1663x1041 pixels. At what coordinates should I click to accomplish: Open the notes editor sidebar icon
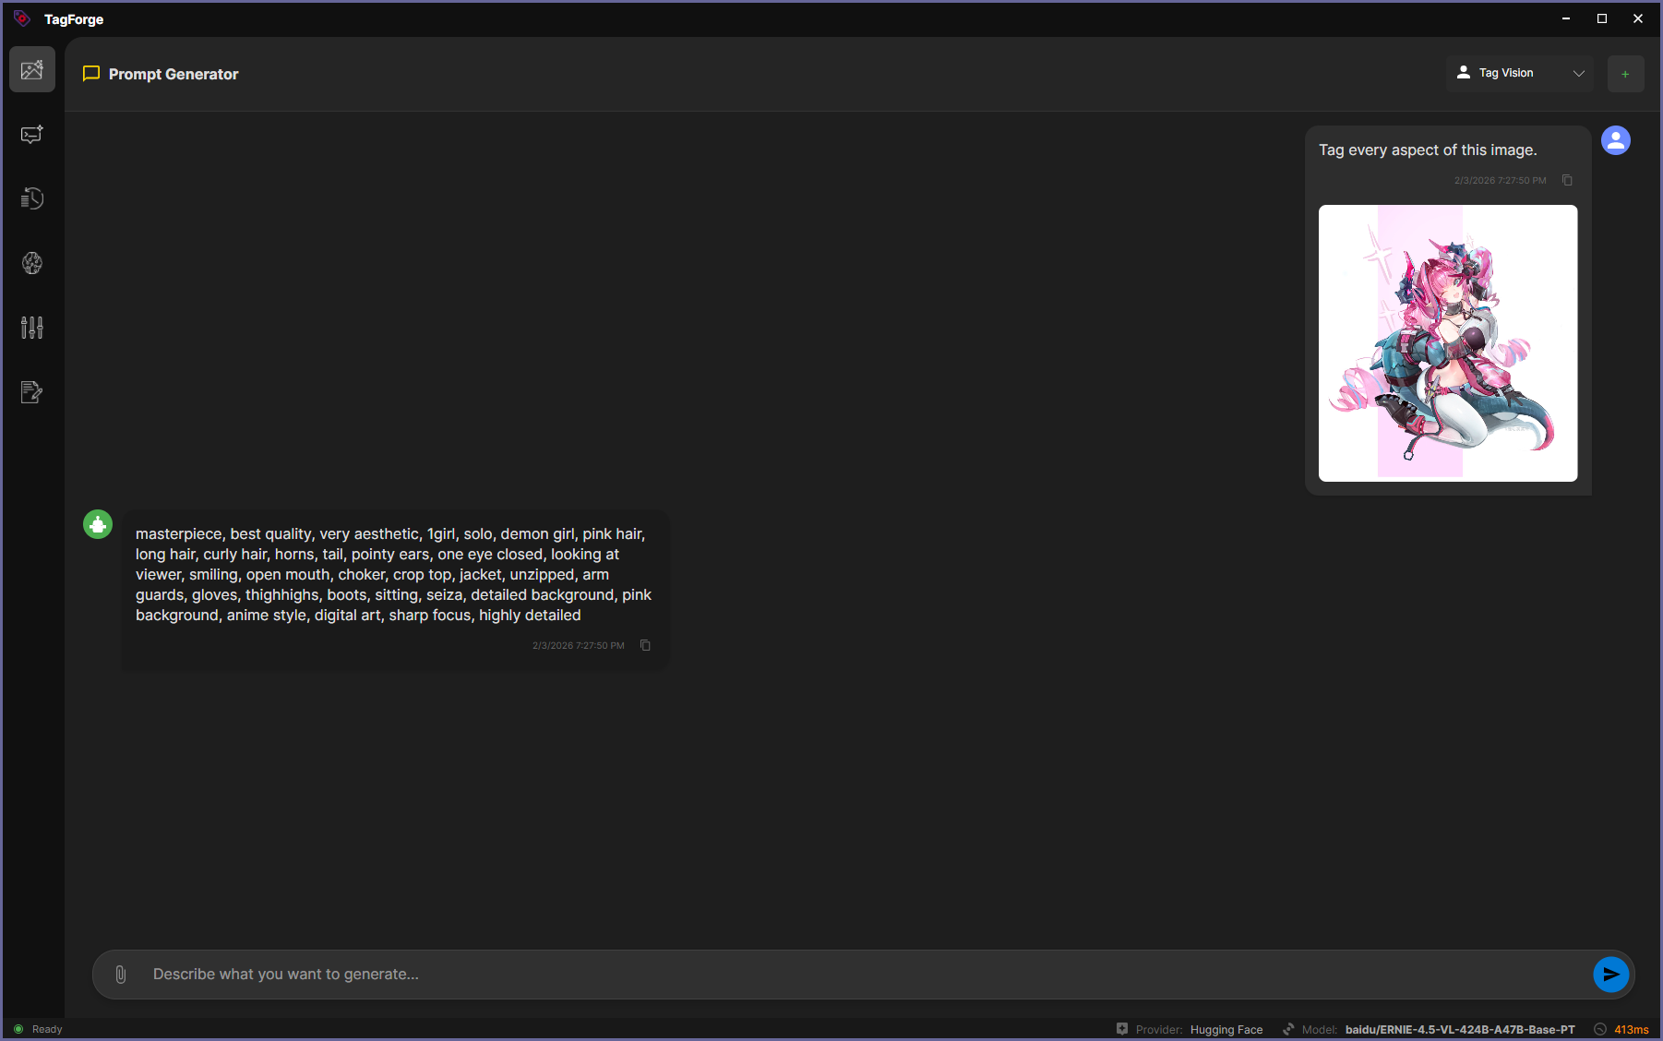coord(32,392)
